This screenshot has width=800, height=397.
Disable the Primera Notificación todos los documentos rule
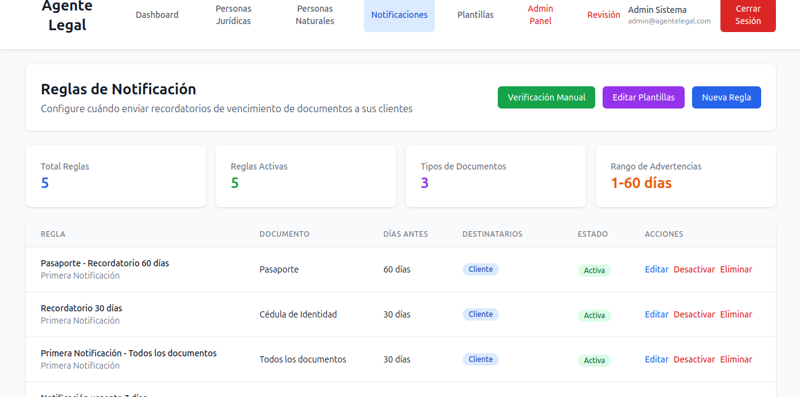[x=694, y=359]
